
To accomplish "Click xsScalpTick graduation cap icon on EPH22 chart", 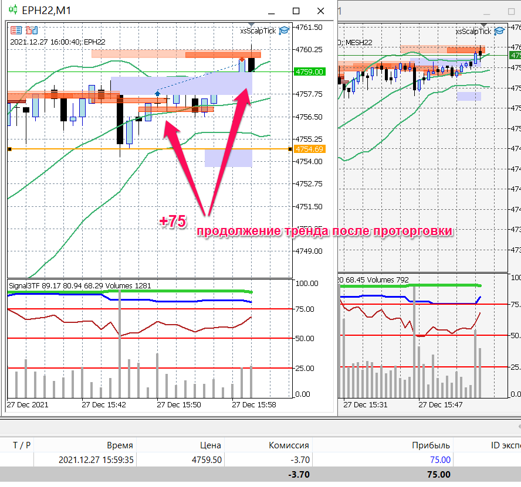I will (x=284, y=30).
